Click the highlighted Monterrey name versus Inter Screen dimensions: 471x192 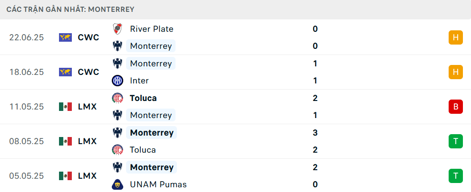[x=151, y=64]
